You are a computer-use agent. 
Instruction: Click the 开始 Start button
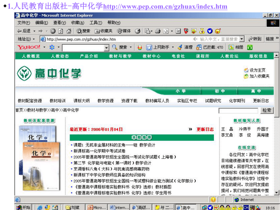click(x=23, y=207)
